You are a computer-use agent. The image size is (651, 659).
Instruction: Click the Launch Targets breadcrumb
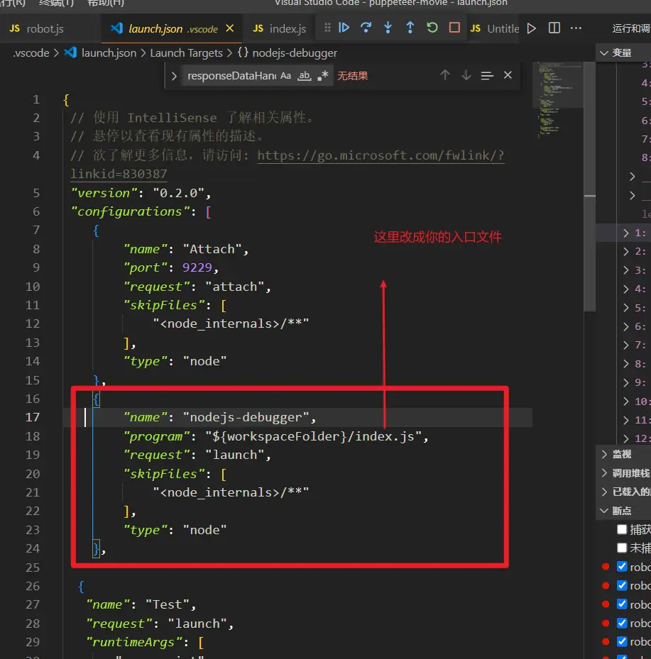coord(186,52)
